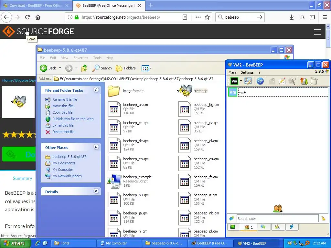Click the Vm status avatar in BeeBEEP toolbar
The width and height of the screenshot is (331, 248).
click(234, 81)
